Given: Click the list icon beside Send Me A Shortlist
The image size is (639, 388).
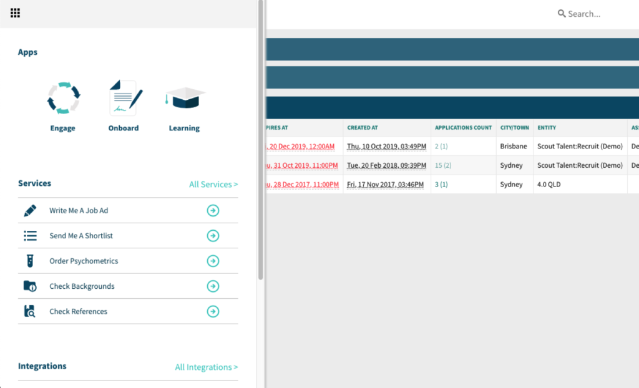Looking at the screenshot, I should [29, 236].
